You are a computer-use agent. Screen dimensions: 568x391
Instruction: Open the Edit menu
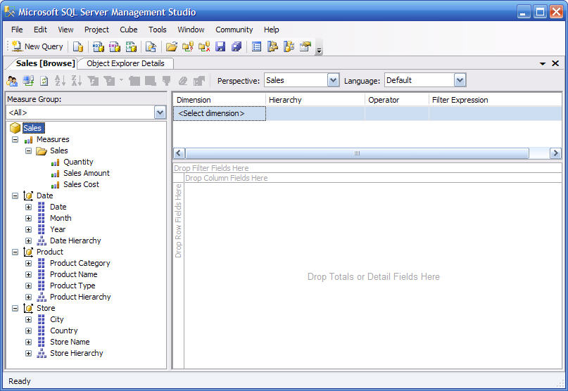click(40, 30)
